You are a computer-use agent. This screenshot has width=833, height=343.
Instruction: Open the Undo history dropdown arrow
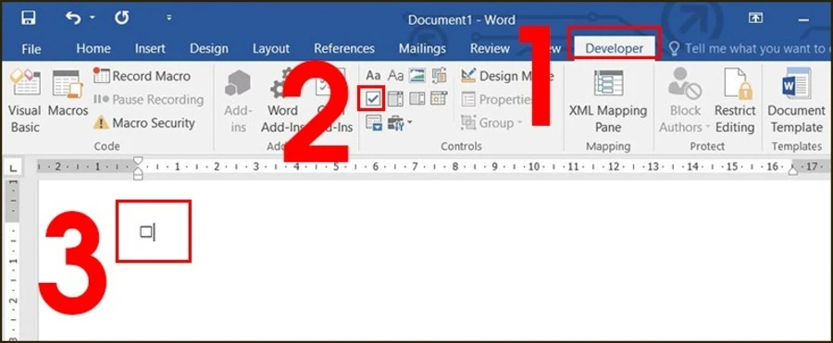93,18
